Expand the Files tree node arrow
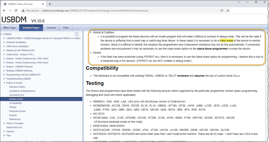This screenshot has width=269, height=142. point(4,136)
